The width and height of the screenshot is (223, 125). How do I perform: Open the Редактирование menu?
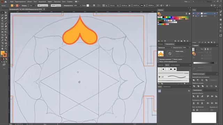coord(20,2)
